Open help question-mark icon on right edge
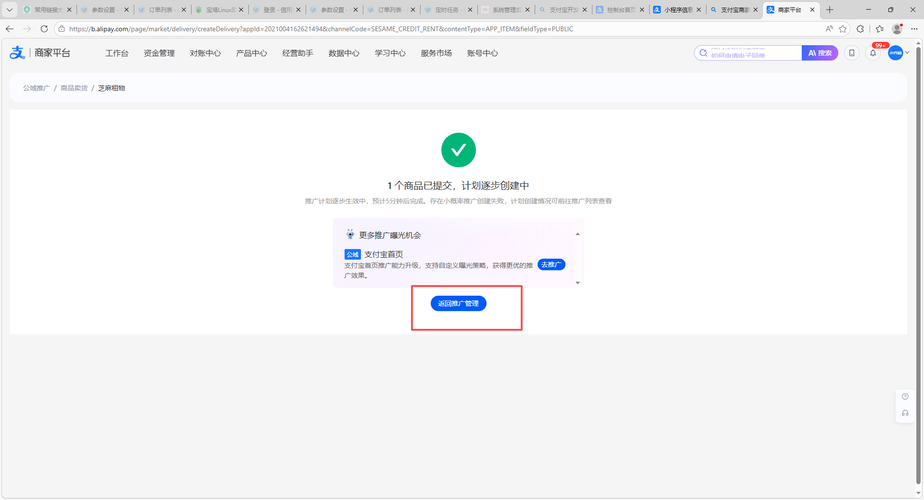924x500 pixels. click(905, 397)
